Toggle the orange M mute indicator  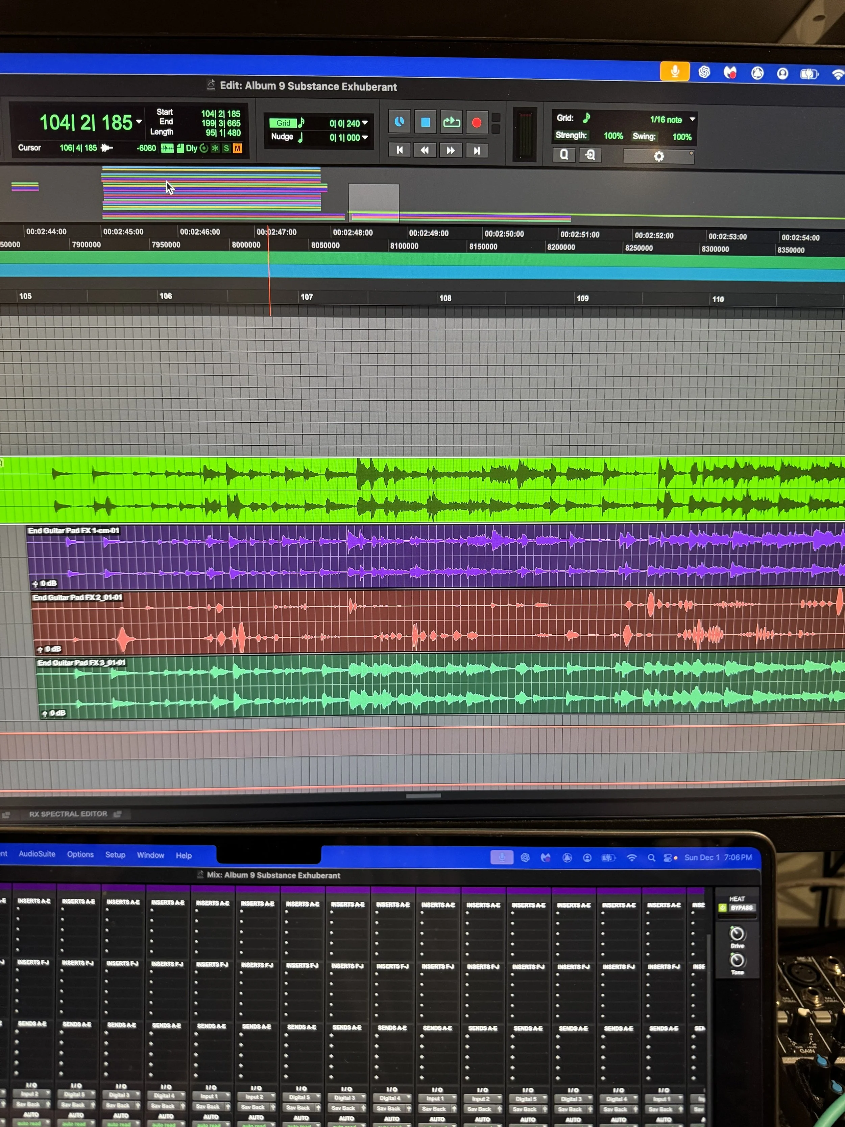[x=237, y=148]
